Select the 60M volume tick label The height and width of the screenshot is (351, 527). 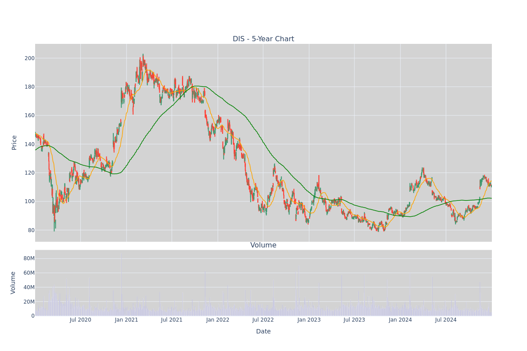(x=29, y=273)
